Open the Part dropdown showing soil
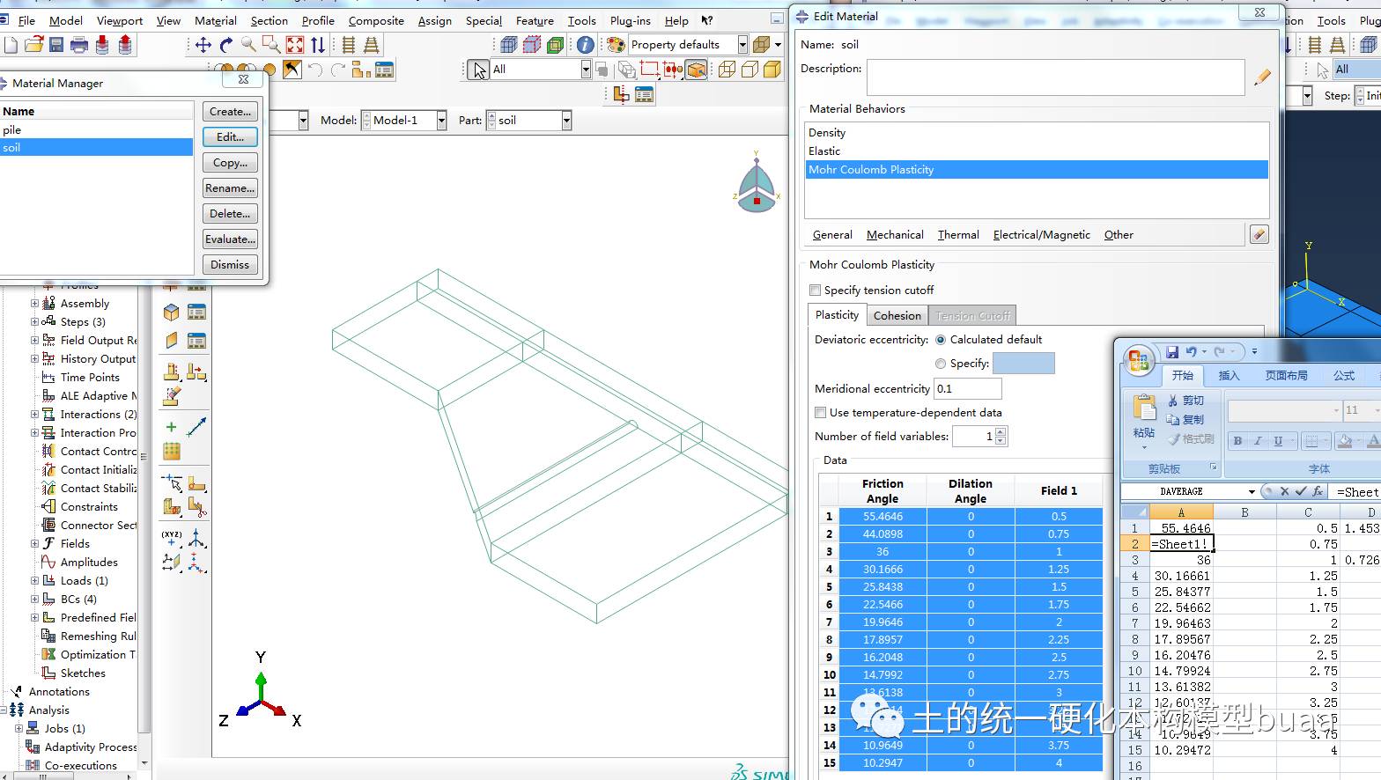The height and width of the screenshot is (780, 1381). tap(565, 121)
